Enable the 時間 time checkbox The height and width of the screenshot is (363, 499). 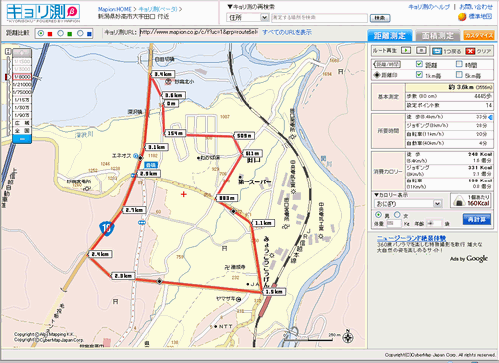click(x=459, y=64)
